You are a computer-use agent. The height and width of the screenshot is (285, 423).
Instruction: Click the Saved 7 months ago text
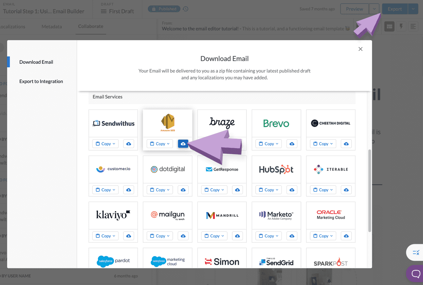tap(317, 9)
